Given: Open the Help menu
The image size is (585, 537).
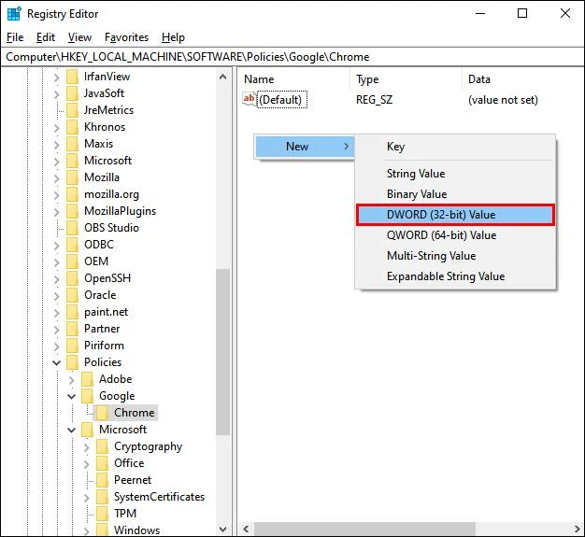Looking at the screenshot, I should [173, 37].
